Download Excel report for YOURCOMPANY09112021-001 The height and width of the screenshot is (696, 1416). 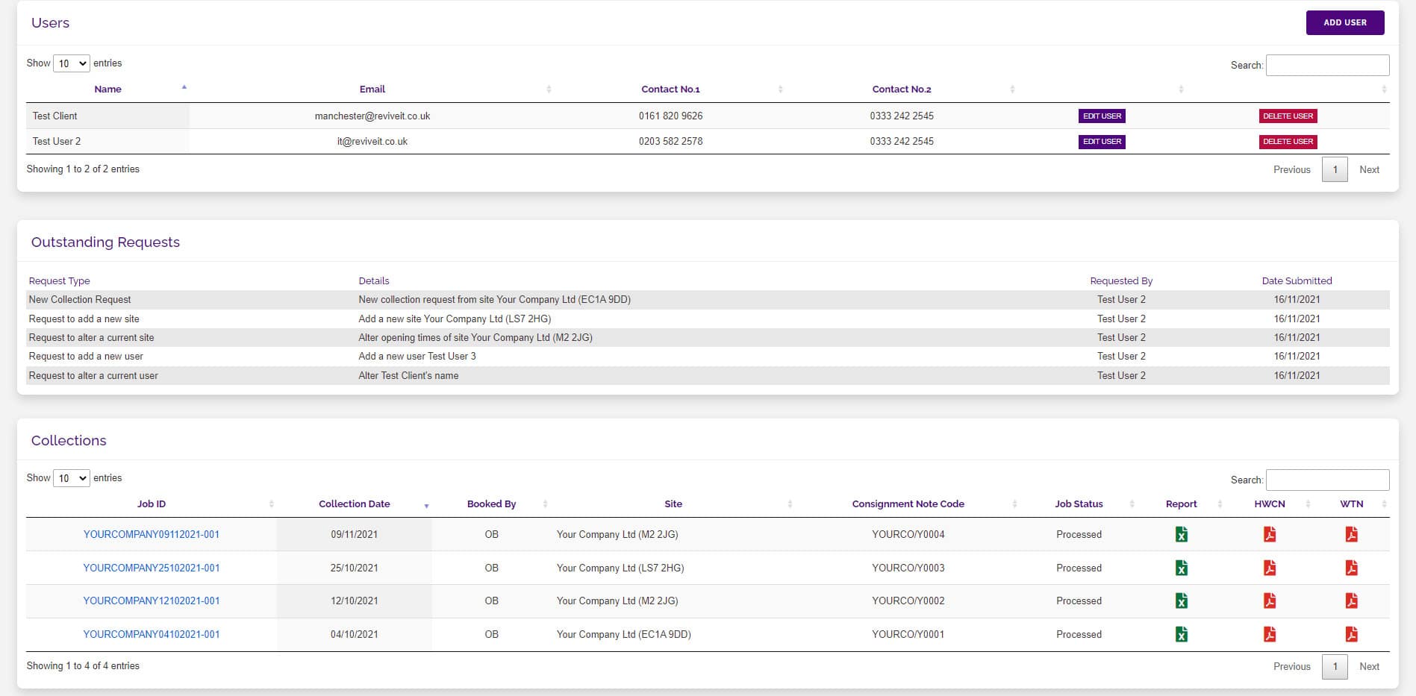tap(1181, 534)
